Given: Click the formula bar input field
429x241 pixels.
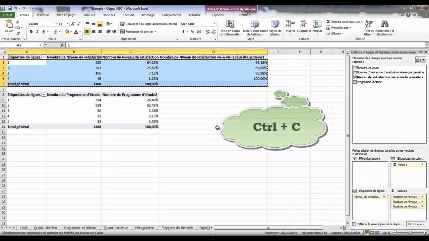Looking at the screenshot, I should click(x=245, y=45).
